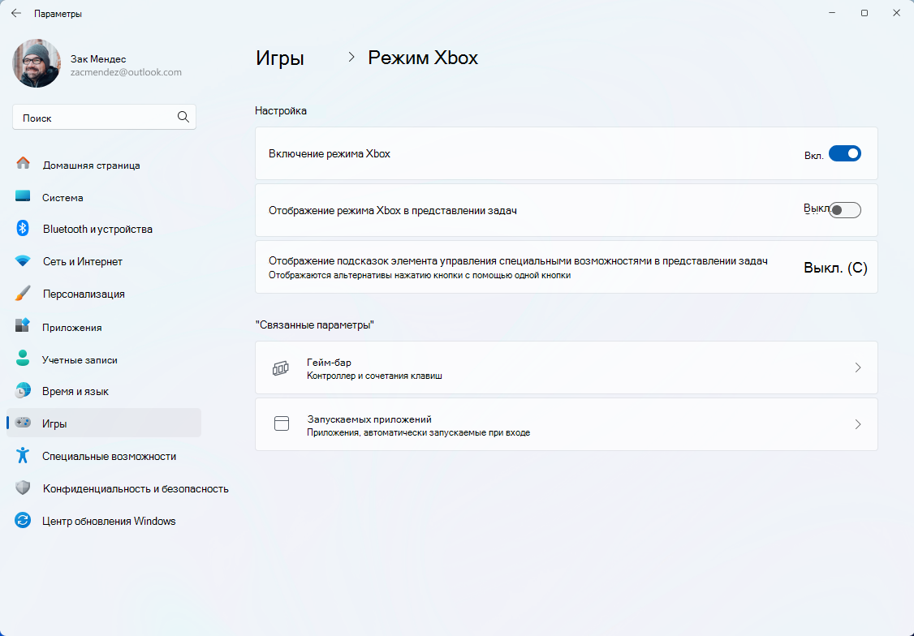Maximize the Параметры window
The image size is (914, 636).
coord(864,13)
